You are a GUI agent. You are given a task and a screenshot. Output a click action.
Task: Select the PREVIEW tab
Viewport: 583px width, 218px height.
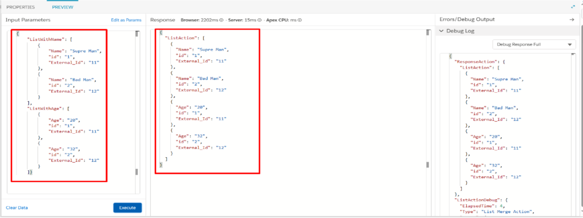pyautogui.click(x=63, y=7)
